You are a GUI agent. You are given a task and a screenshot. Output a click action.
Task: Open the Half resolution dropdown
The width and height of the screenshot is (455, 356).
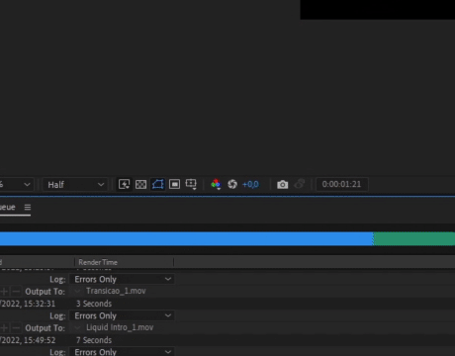[75, 185]
